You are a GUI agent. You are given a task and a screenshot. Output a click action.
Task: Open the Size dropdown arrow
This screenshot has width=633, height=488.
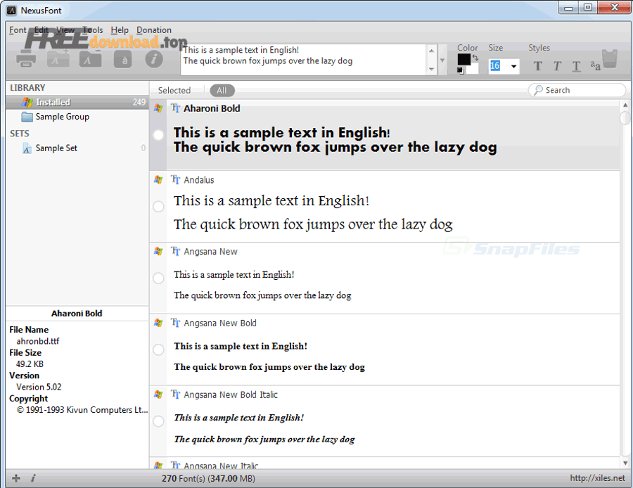[x=513, y=66]
